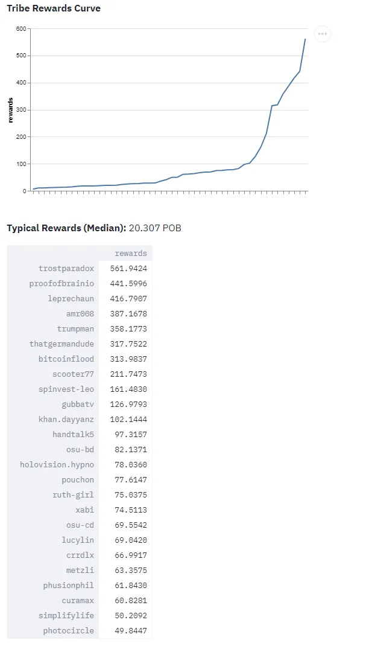The width and height of the screenshot is (372, 646).
Task: Select the amr008 table row
Action: (80, 314)
